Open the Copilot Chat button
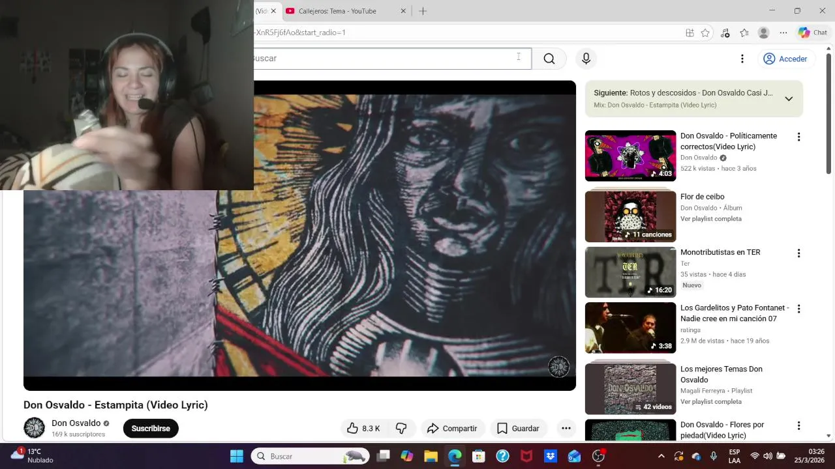Viewport: 835px width, 469px height. tap(813, 33)
